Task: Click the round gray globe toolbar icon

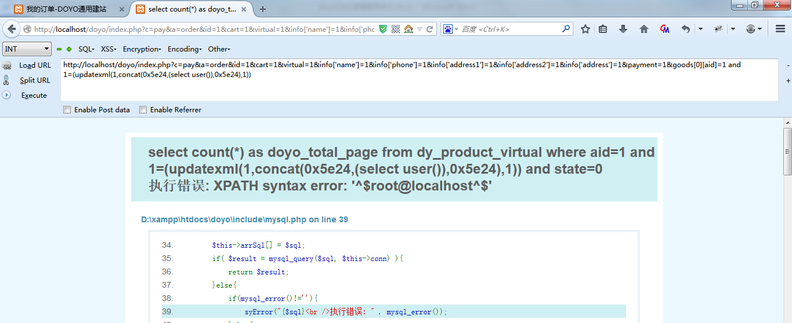Action: click(751, 29)
